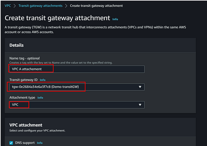The image size is (207, 146).
Task: Click the second breadcrumb chevron separator
Action: click(66, 6)
